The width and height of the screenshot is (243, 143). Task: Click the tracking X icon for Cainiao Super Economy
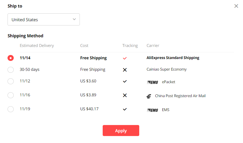(x=125, y=70)
